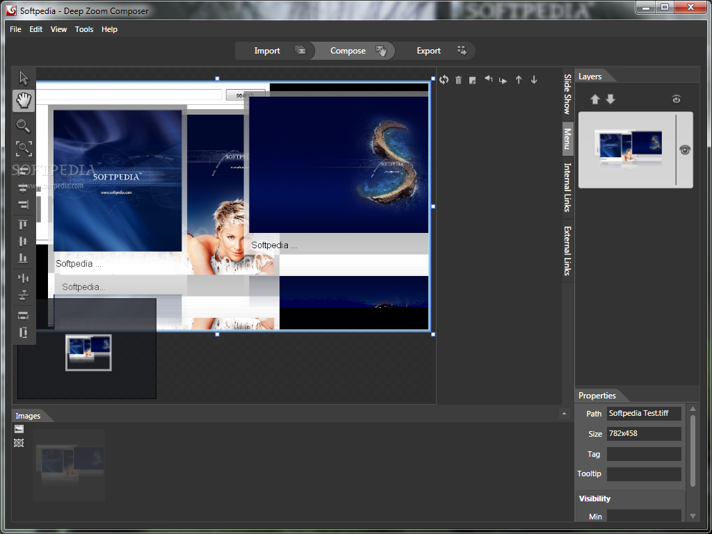Click the Properties panel scrollbar thumb
Image resolution: width=712 pixels, height=534 pixels.
click(693, 451)
